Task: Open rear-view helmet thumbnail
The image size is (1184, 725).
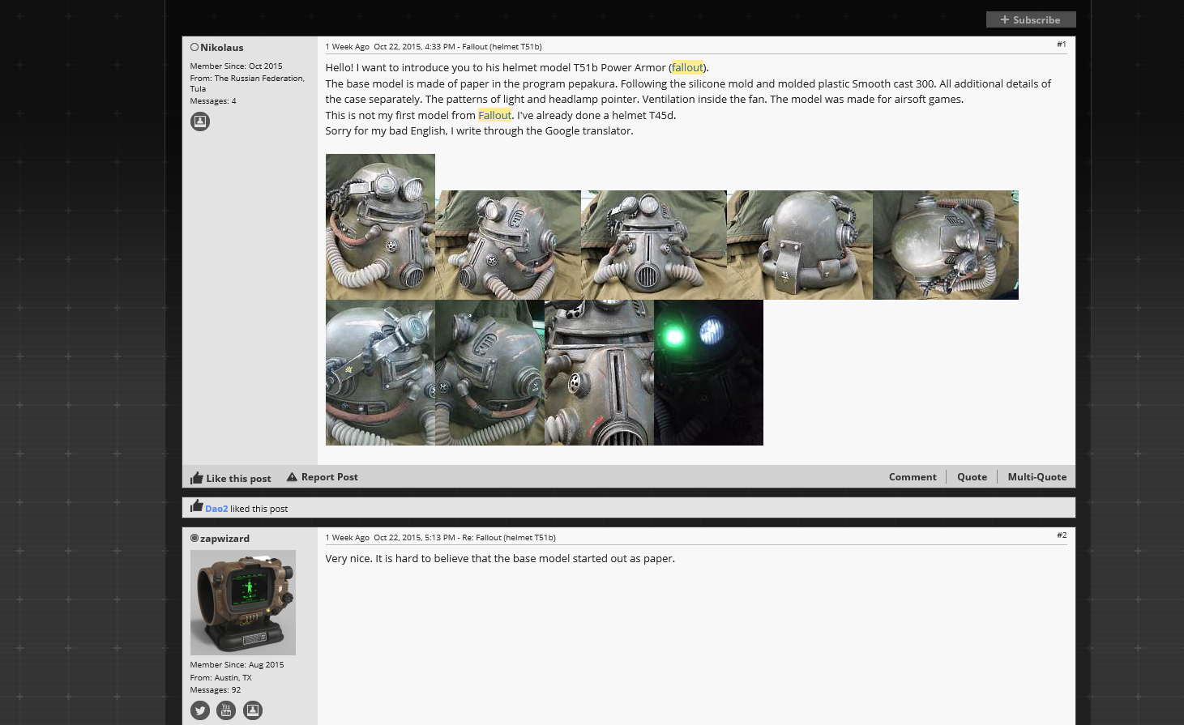Action: click(800, 245)
